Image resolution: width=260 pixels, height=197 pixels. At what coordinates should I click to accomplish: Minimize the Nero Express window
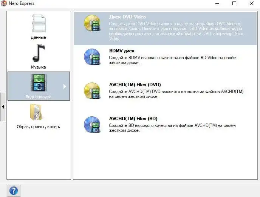click(x=217, y=3)
